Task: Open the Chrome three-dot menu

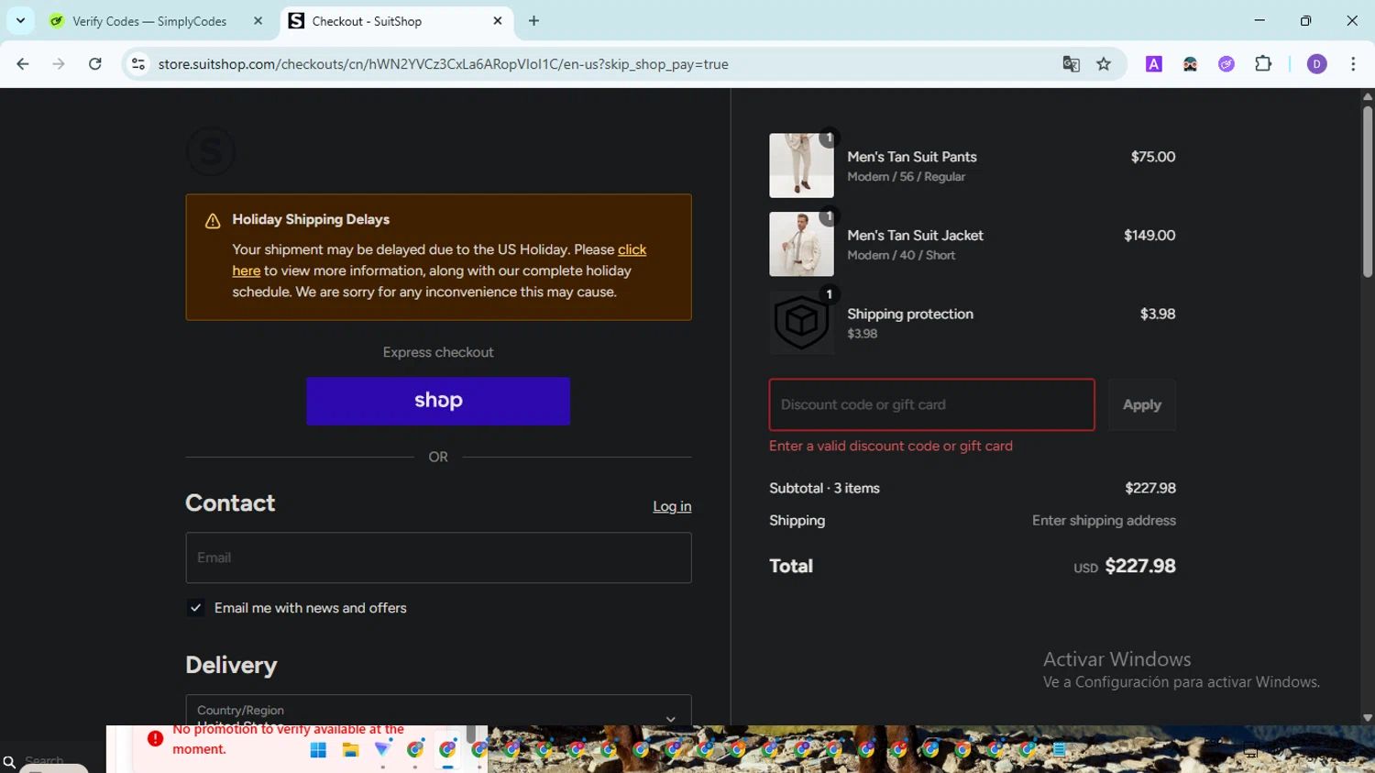Action: [x=1353, y=64]
